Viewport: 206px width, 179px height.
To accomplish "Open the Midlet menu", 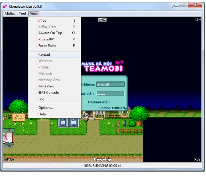I will (10, 14).
